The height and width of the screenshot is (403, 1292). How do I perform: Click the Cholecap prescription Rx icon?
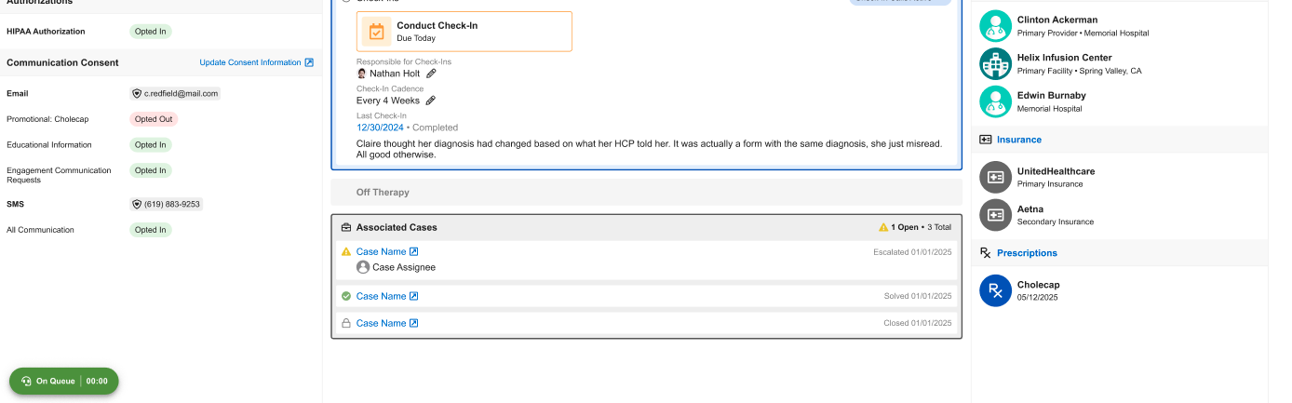pos(995,290)
